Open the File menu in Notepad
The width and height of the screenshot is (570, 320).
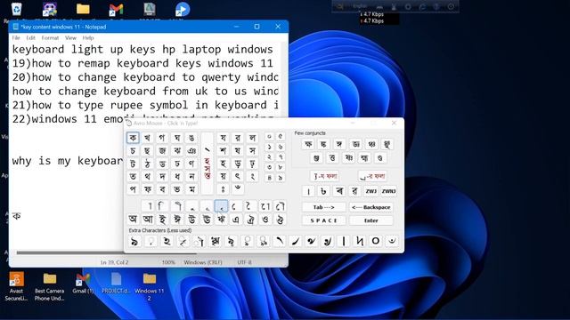pyautogui.click(x=16, y=37)
